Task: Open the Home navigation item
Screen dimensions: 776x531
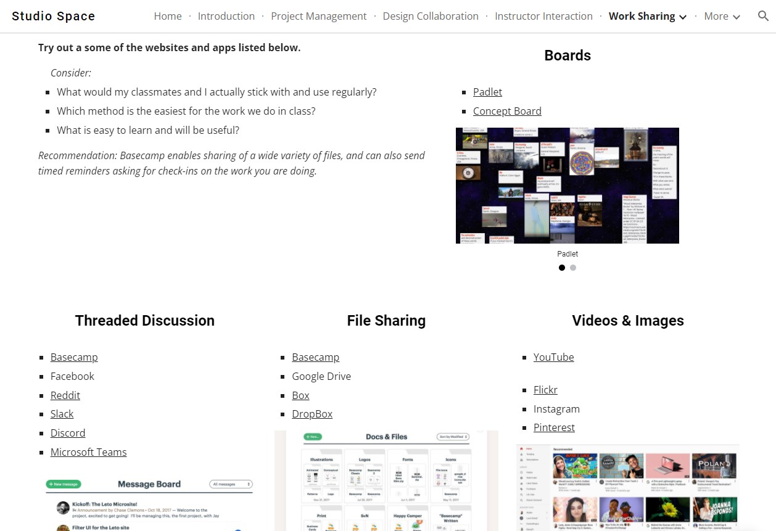Action: pyautogui.click(x=168, y=17)
